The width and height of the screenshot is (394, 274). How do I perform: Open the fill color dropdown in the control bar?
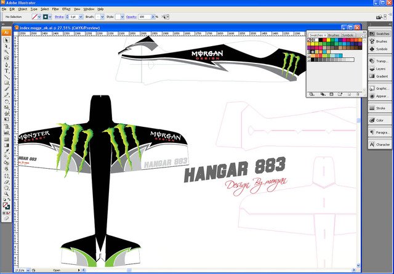tap(39, 17)
